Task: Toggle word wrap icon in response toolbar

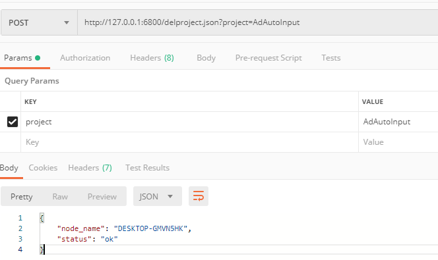Action: click(x=199, y=196)
